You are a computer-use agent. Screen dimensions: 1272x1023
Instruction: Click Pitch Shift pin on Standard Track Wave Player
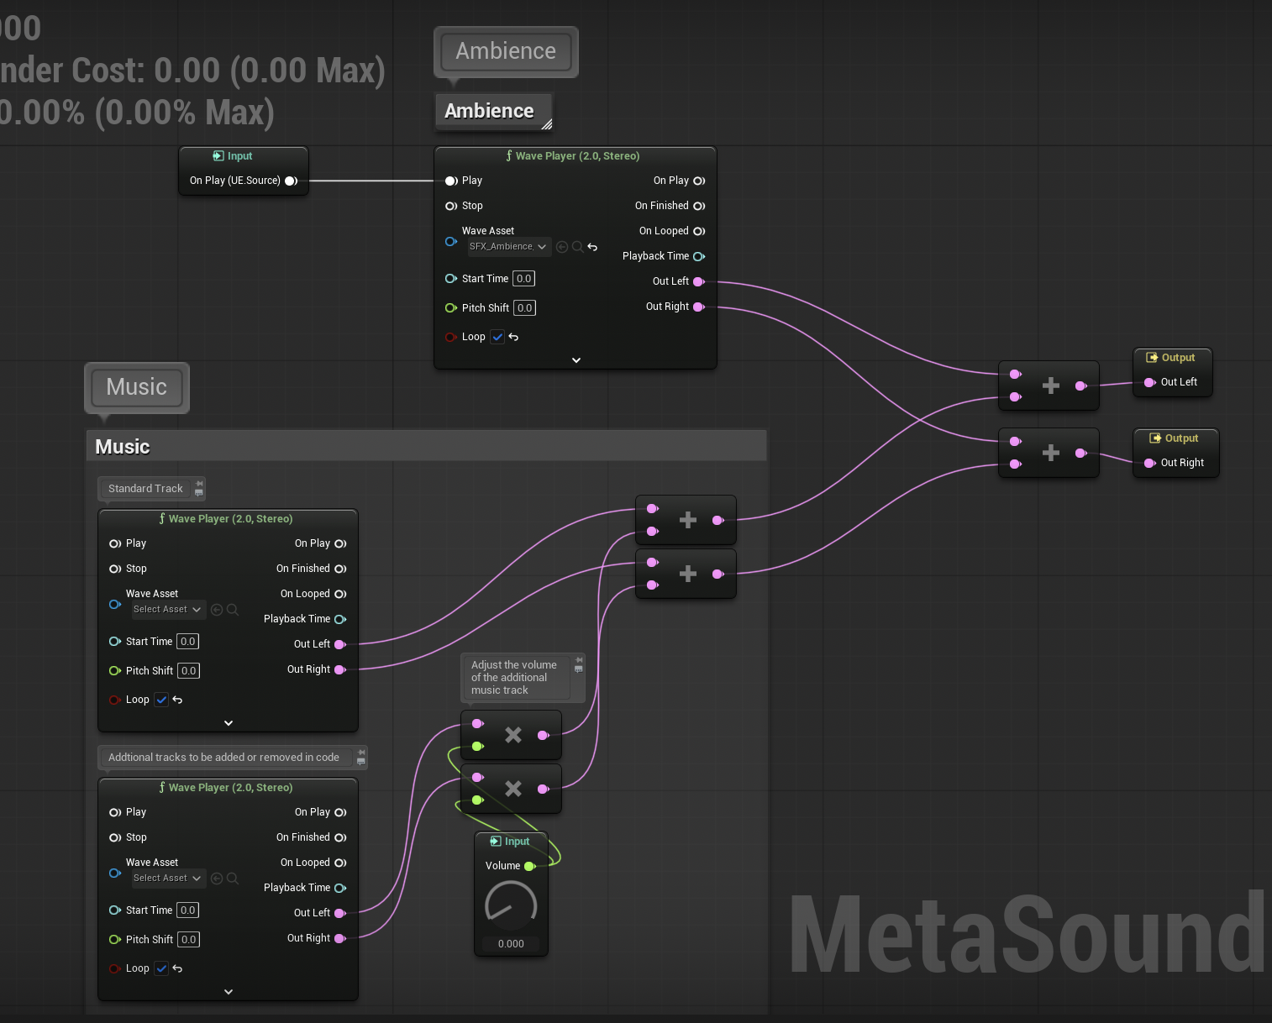click(x=115, y=670)
